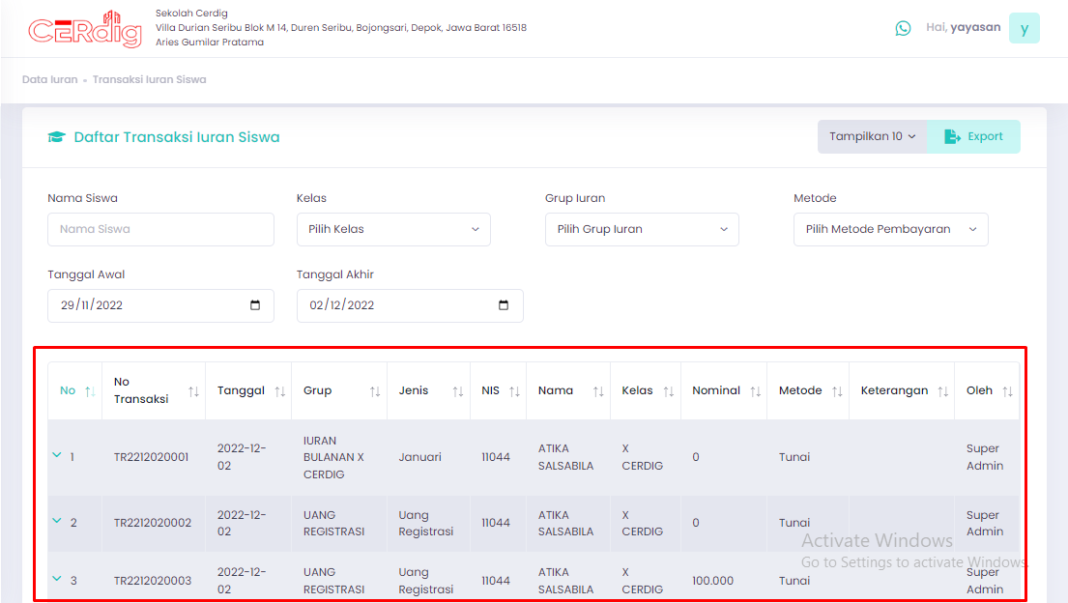Viewport: 1068px width, 603px height.
Task: Click ATIKA SALSABILA name in row 2
Action: click(x=565, y=524)
